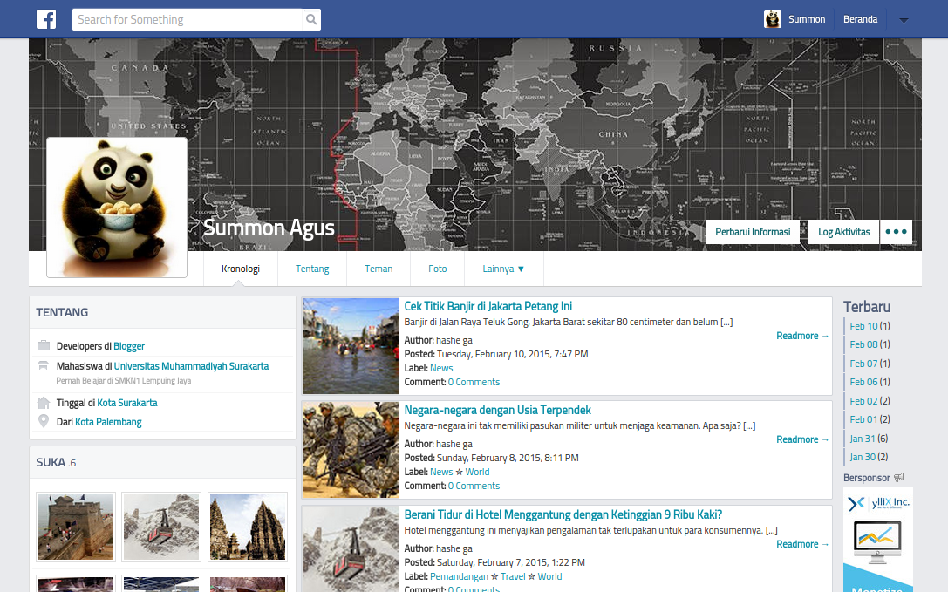Click Readmore on the Negara-negara post

pos(802,439)
